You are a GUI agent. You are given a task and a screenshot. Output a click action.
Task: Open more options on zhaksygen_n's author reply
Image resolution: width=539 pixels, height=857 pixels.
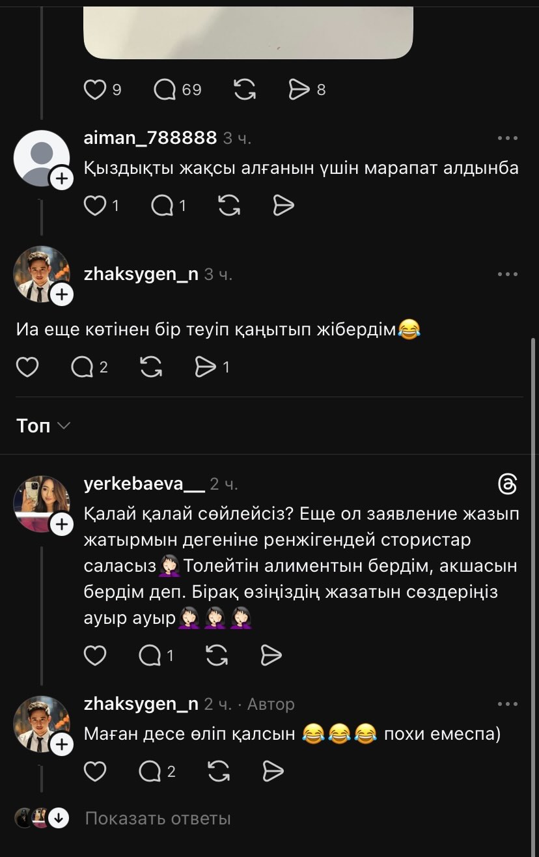tap(507, 704)
